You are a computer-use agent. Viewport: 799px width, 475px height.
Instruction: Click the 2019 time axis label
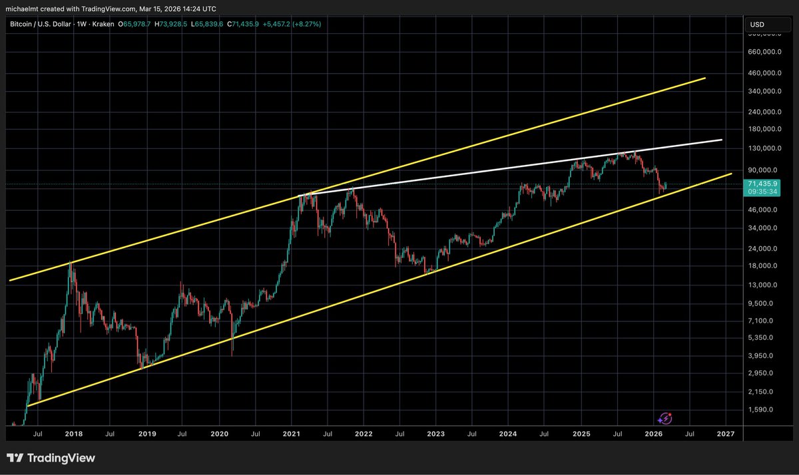tap(146, 434)
